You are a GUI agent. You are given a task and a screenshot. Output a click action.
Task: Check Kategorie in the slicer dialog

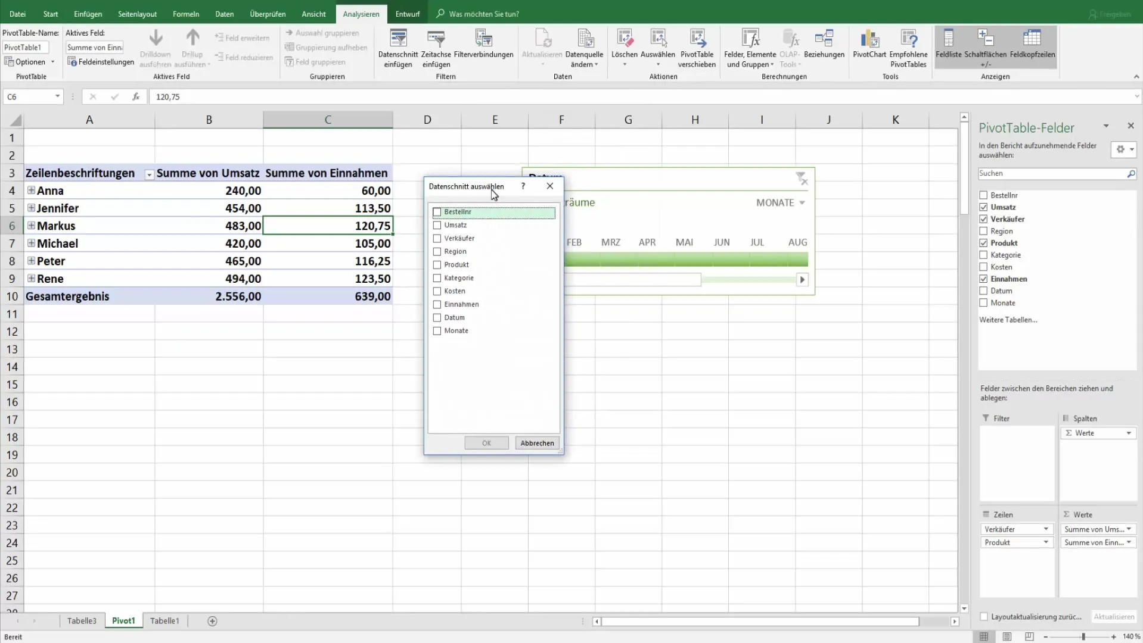click(437, 278)
